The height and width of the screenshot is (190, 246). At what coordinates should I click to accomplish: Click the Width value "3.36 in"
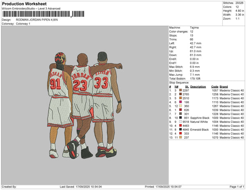coord(240,15)
